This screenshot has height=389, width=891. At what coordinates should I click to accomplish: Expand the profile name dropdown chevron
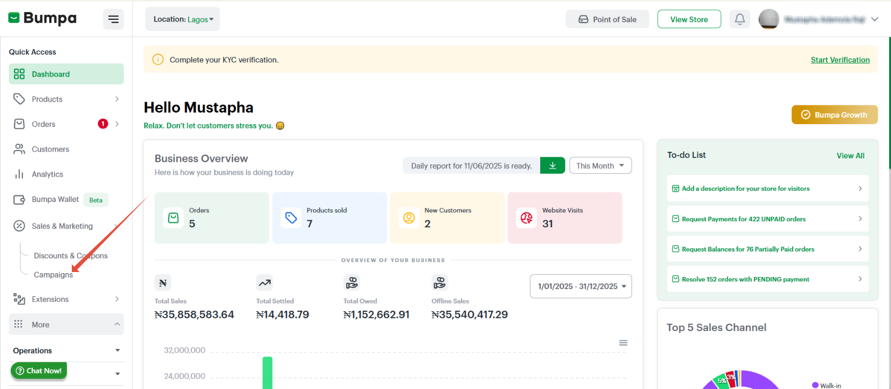pyautogui.click(x=875, y=19)
